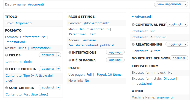The height and width of the screenshot is (100, 193).
Task: Click help icon beside CONTEXTUAL FILTERS heading
Action: (x=133, y=25)
